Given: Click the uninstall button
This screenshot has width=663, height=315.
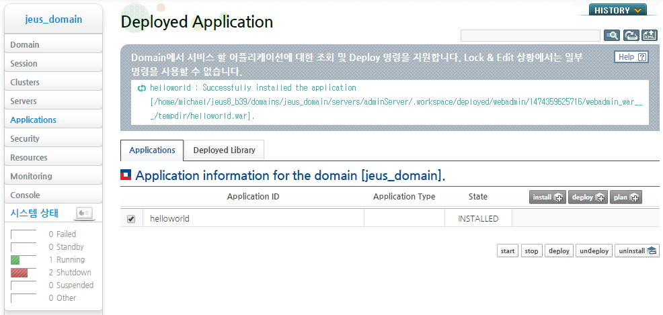Looking at the screenshot, I should point(637,251).
